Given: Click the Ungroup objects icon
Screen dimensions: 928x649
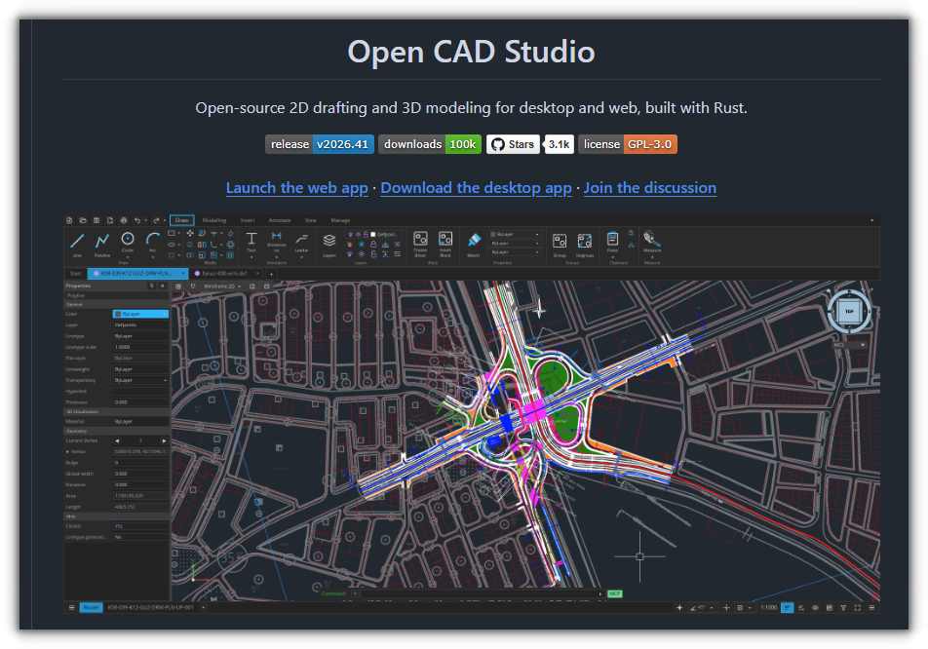Looking at the screenshot, I should [585, 241].
